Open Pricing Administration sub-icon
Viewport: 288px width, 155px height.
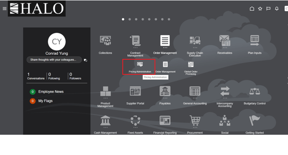(140, 64)
